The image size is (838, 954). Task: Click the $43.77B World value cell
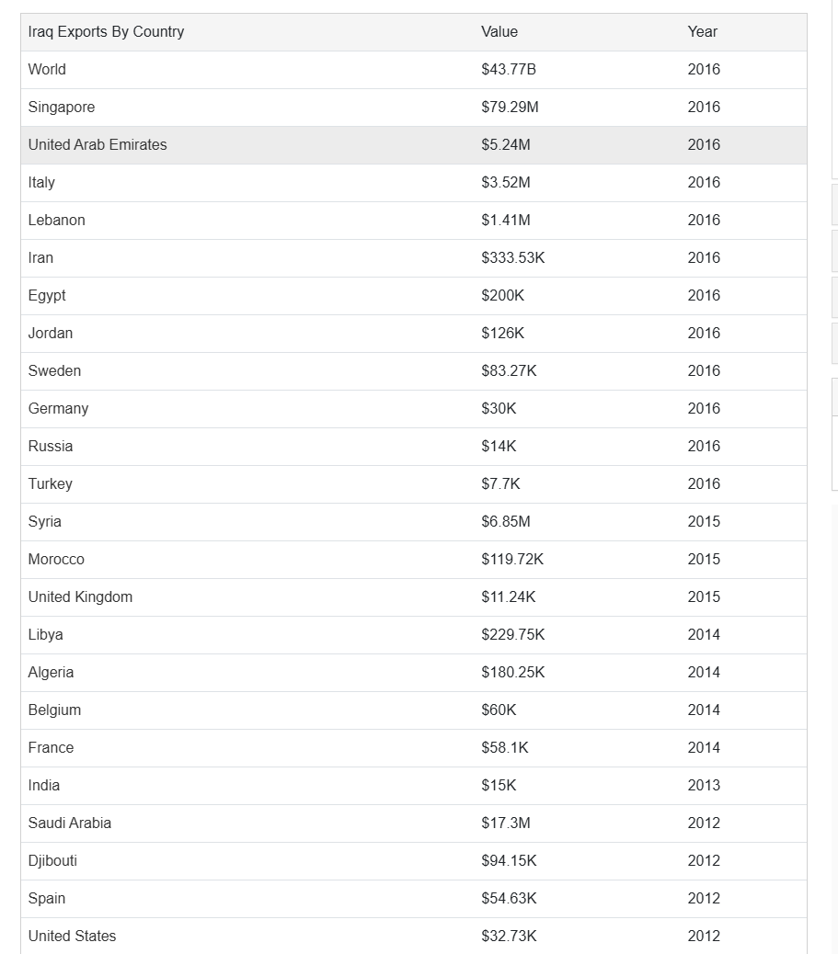(509, 70)
